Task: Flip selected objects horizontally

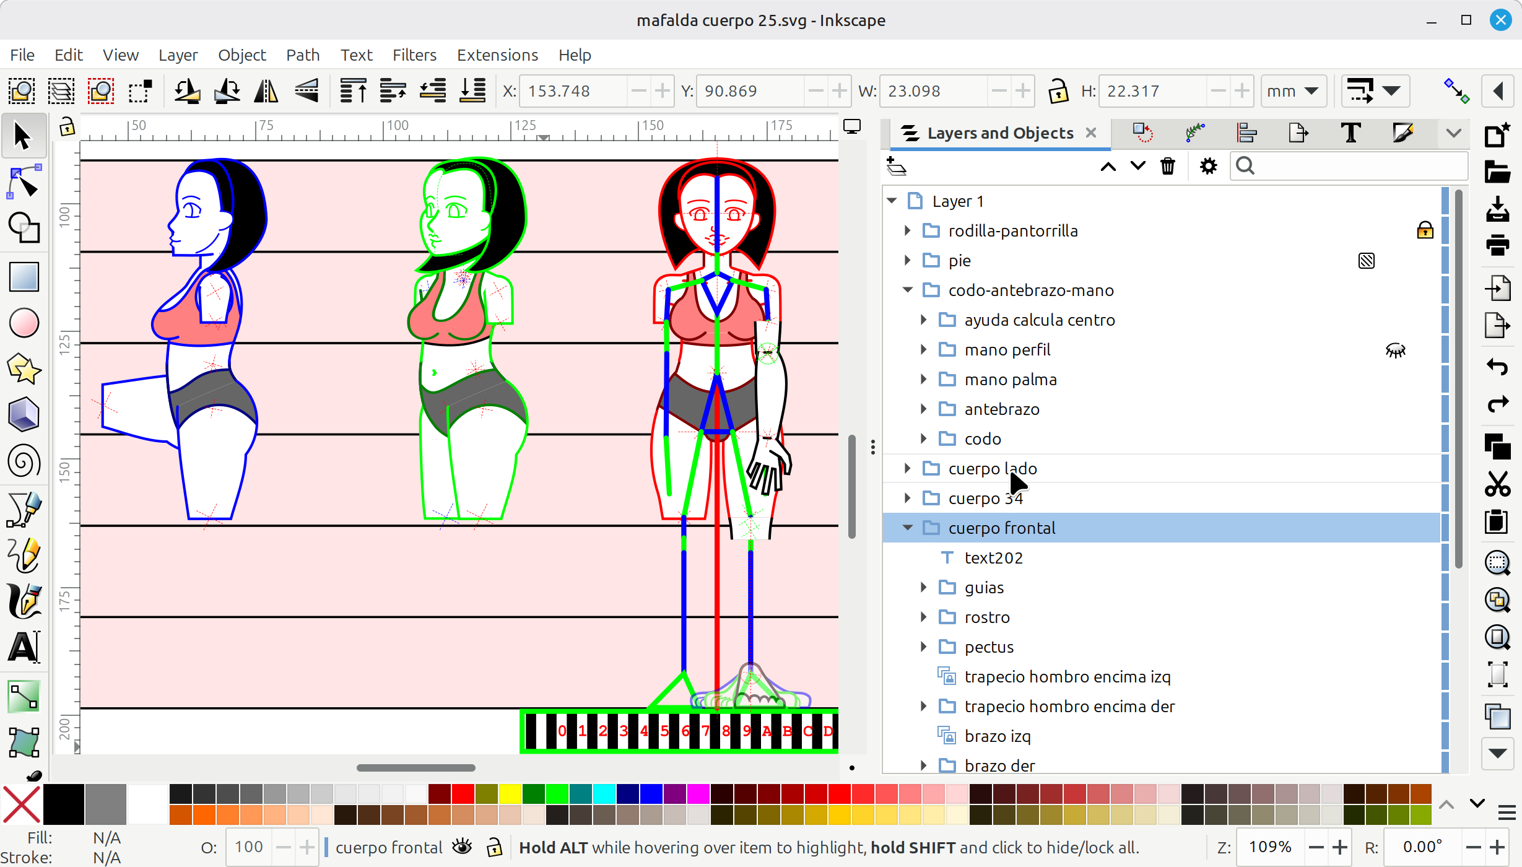Action: 267,91
